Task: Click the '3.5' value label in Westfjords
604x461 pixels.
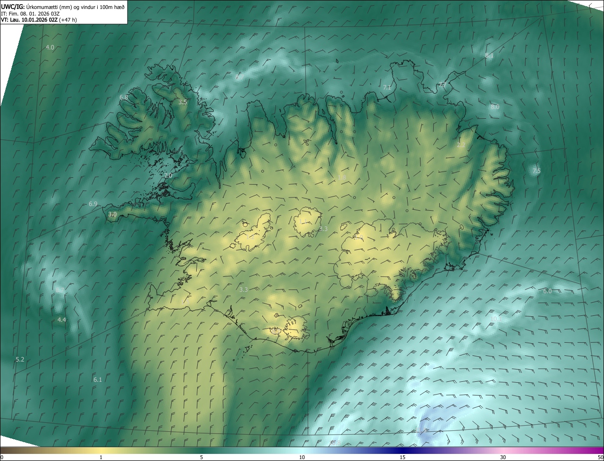Action: 183,102
